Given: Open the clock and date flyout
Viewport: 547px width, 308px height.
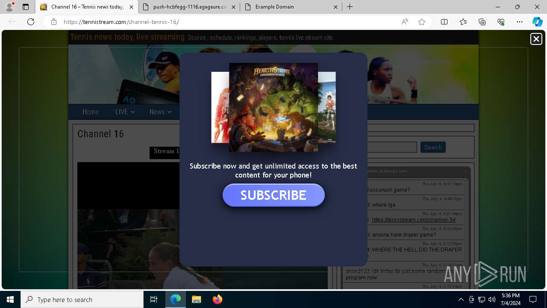Looking at the screenshot, I should click(x=511, y=299).
